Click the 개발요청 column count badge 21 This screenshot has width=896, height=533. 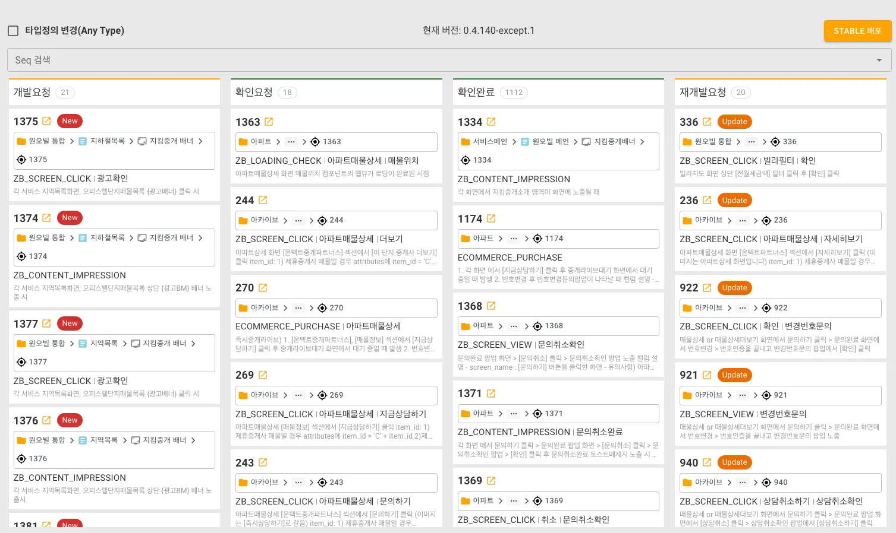coord(65,93)
